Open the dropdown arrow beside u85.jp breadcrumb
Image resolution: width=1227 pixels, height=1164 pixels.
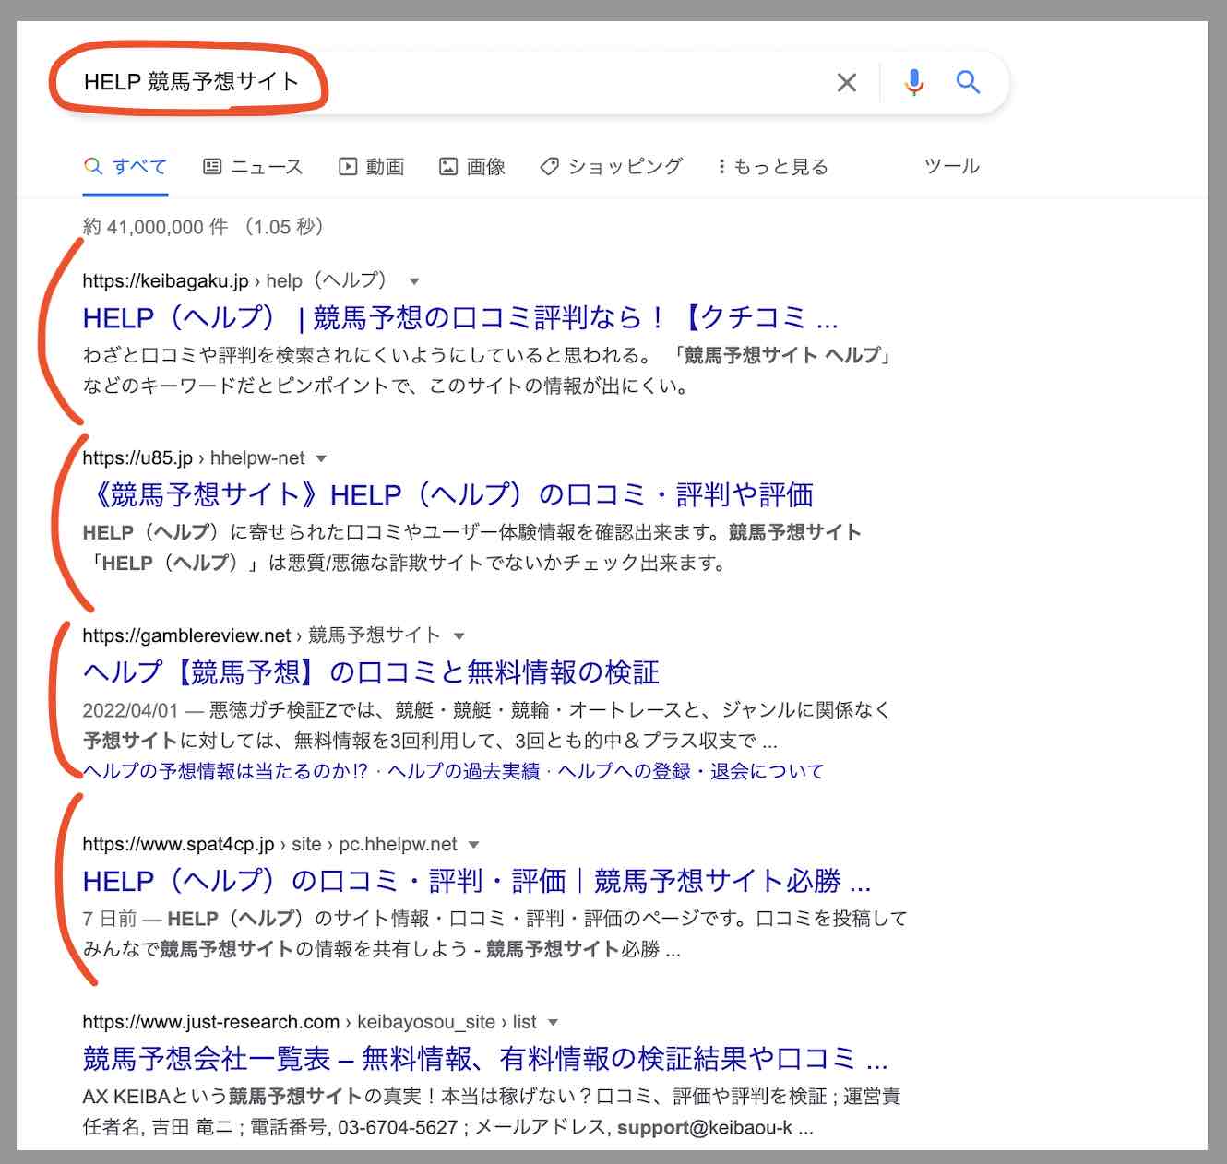tap(320, 458)
